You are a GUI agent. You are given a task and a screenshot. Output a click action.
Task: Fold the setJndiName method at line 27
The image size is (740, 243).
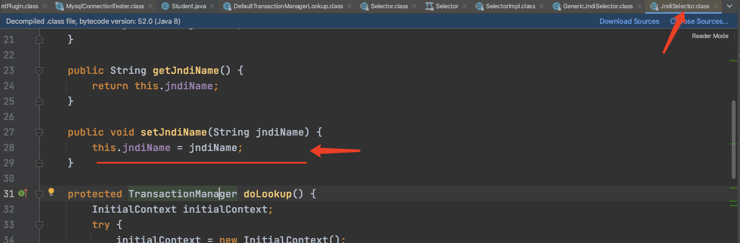click(x=39, y=132)
